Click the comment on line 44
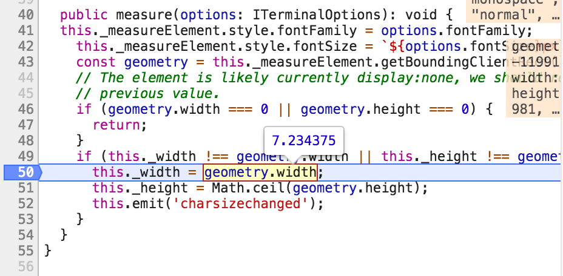The height and width of the screenshot is (276, 563). coord(318,78)
